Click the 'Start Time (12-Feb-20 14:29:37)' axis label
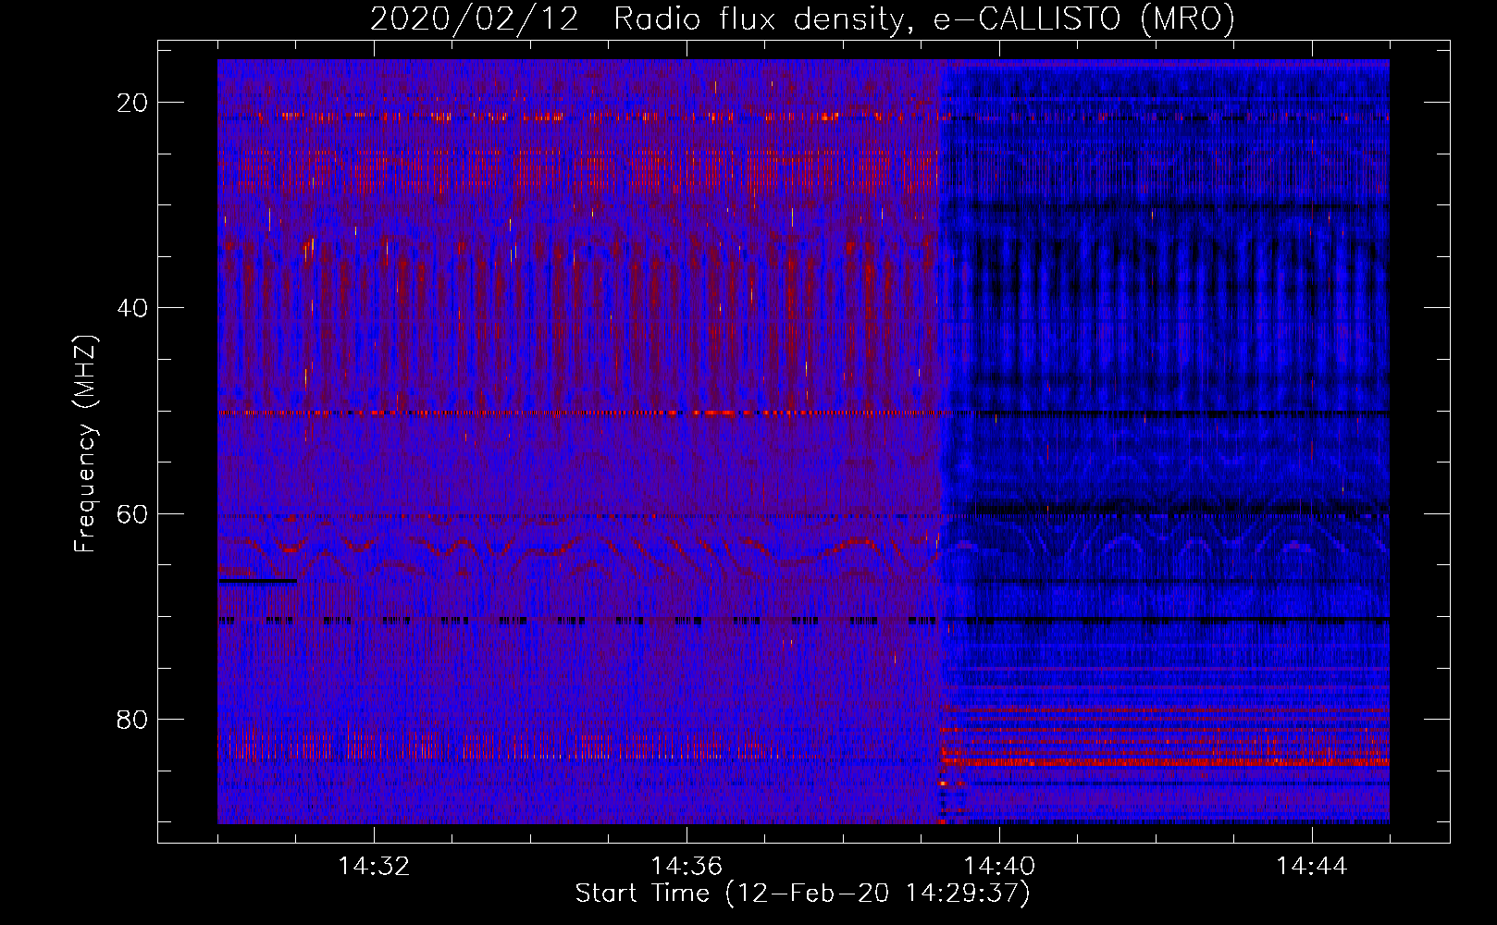The height and width of the screenshot is (925, 1497). [x=802, y=894]
